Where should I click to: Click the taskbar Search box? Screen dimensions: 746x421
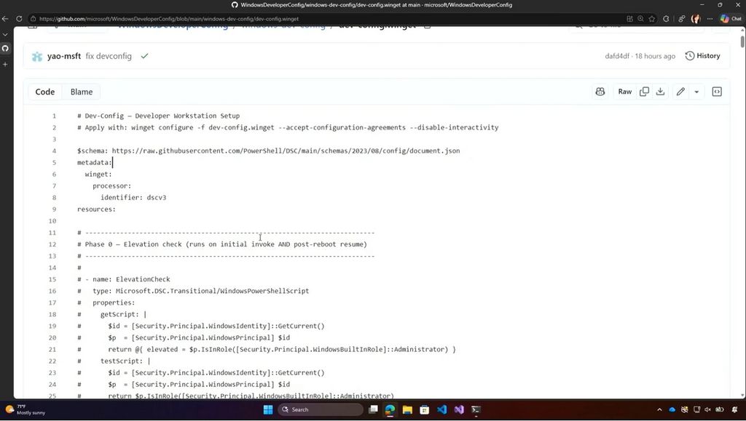tap(321, 409)
